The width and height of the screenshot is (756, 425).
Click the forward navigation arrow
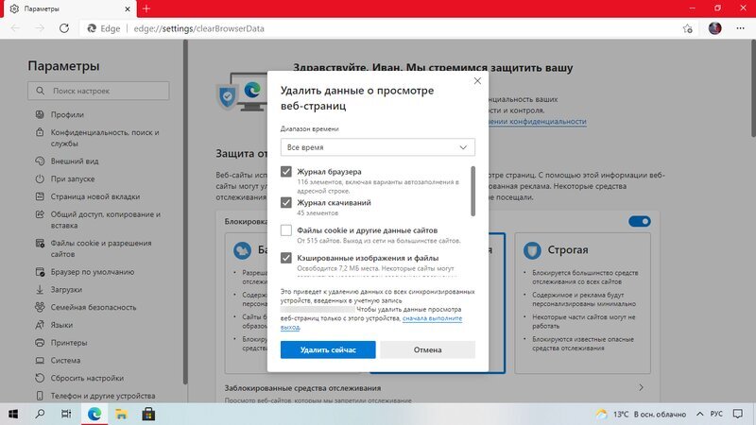(40, 28)
